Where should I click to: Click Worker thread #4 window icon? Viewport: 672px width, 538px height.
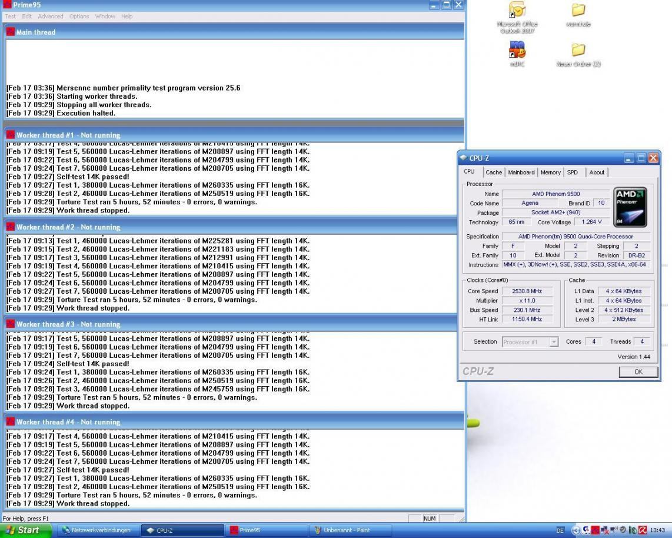[10, 422]
